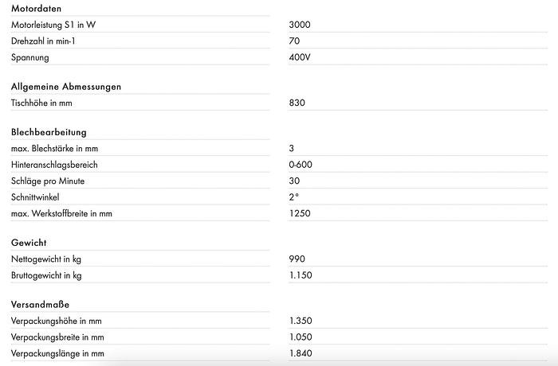Select the Bruttogewicht in kg label
This screenshot has width=558, height=366.
coord(47,274)
